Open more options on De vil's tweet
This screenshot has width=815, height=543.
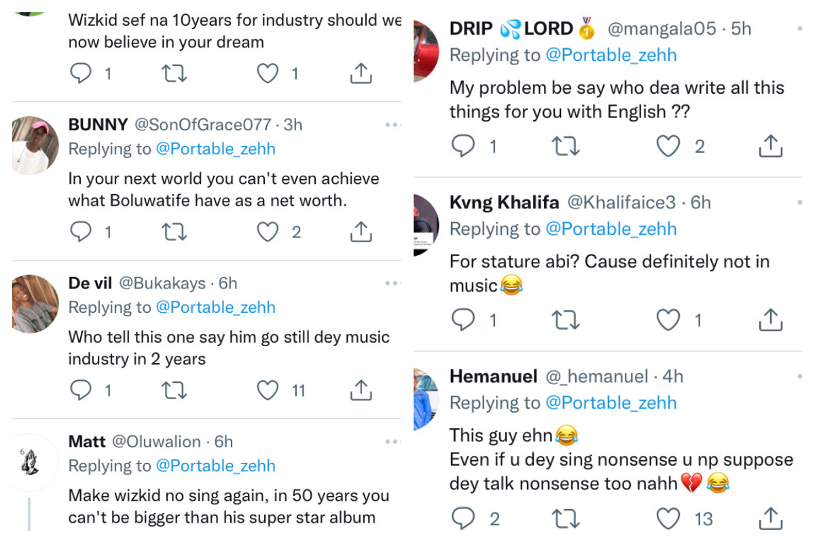coord(393,283)
